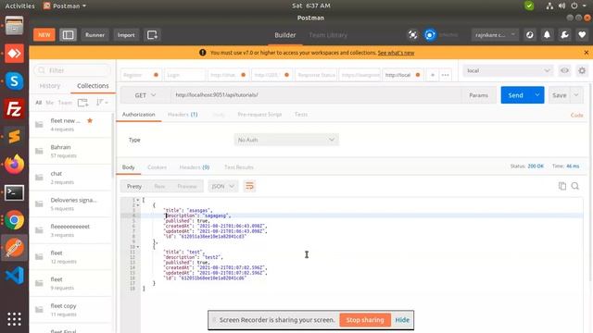
Task: Open the Runner
Action: 95,35
